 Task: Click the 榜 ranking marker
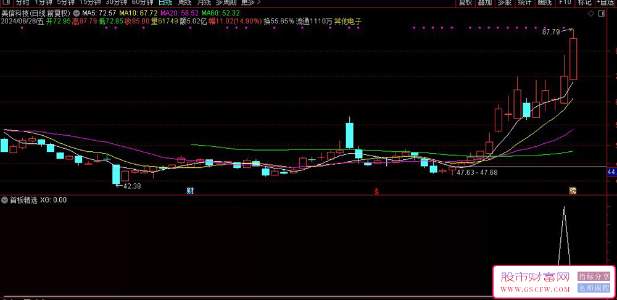click(573, 191)
